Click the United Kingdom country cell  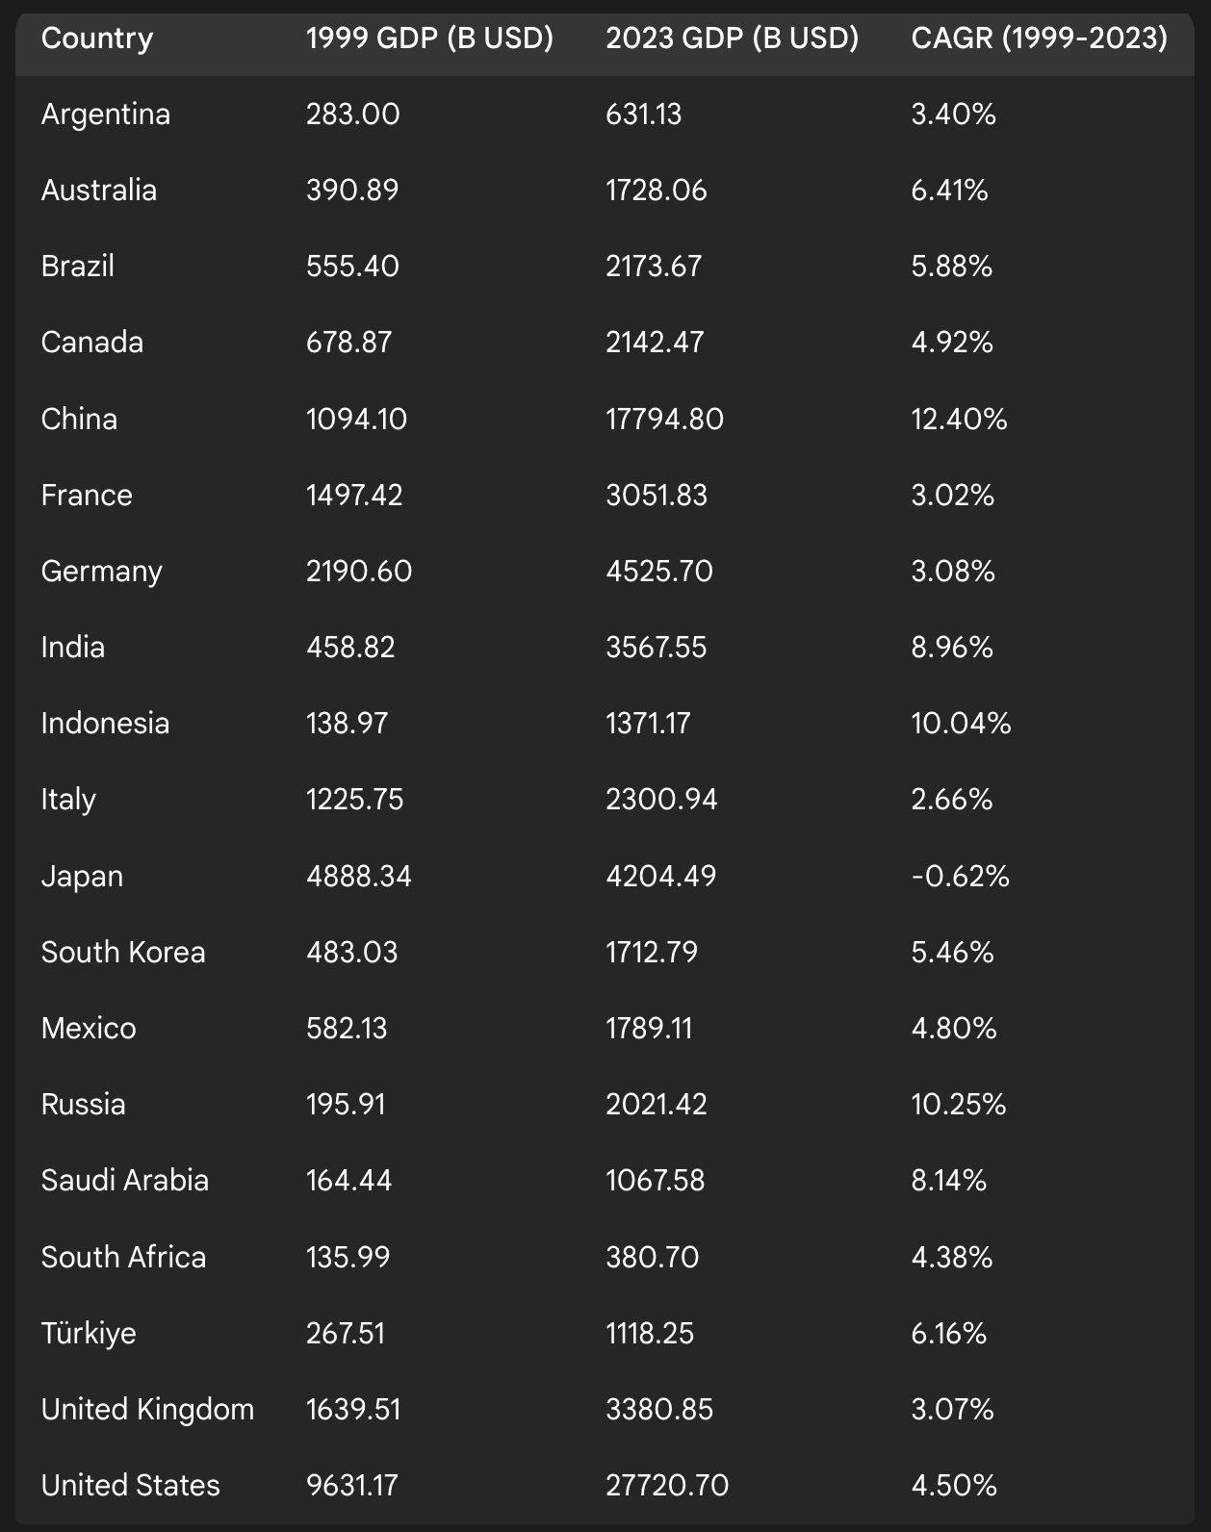[147, 1410]
